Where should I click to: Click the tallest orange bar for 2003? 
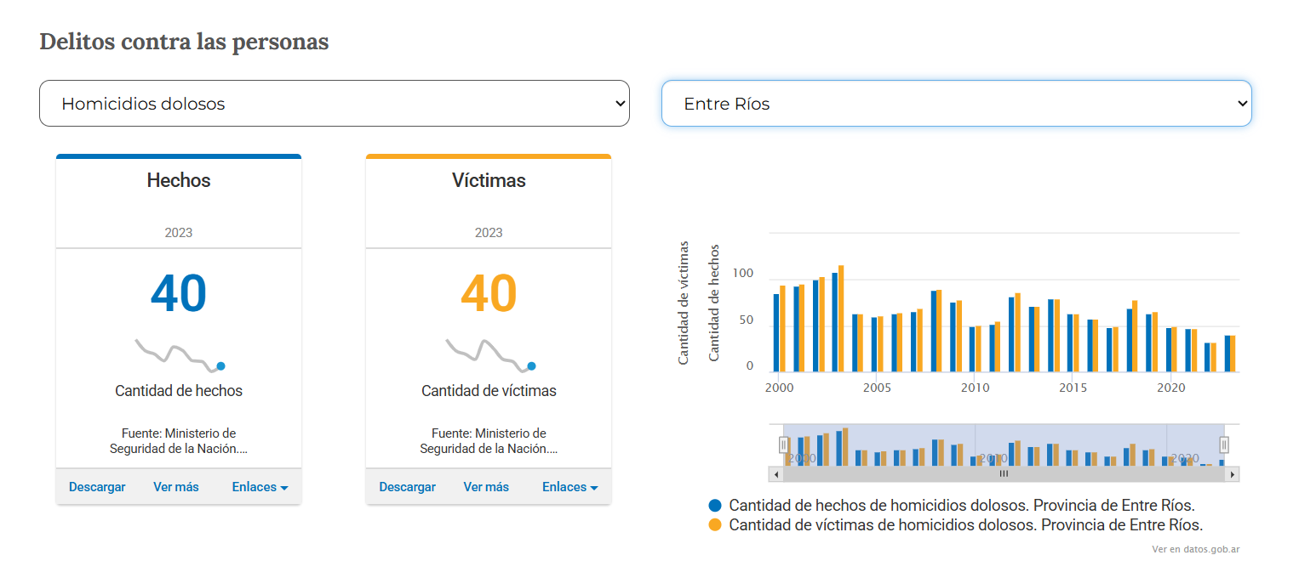coord(841,319)
